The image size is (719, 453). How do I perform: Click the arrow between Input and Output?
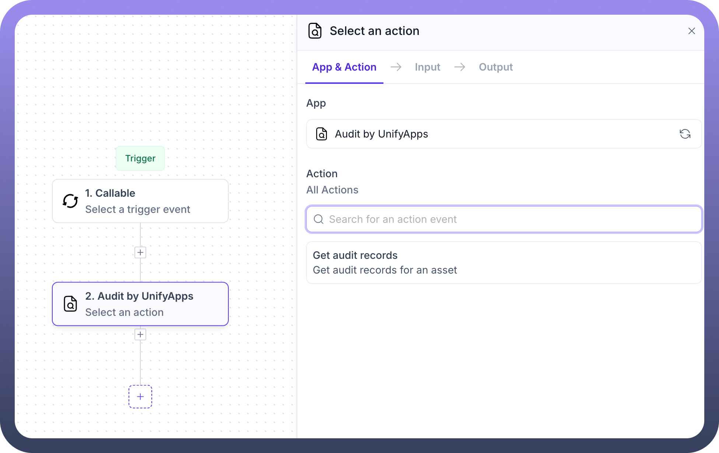[459, 67]
